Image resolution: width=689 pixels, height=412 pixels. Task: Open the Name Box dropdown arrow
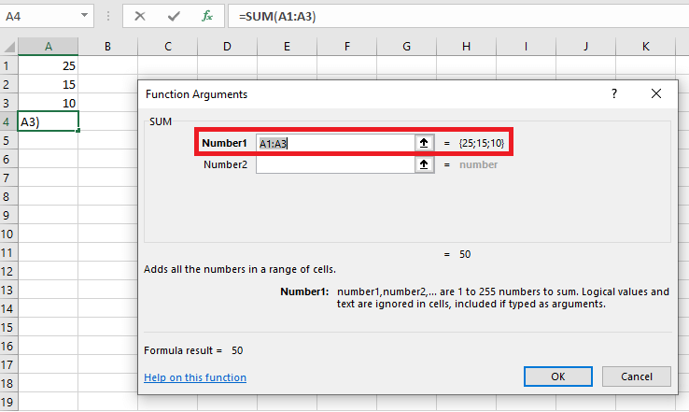pyautogui.click(x=85, y=16)
